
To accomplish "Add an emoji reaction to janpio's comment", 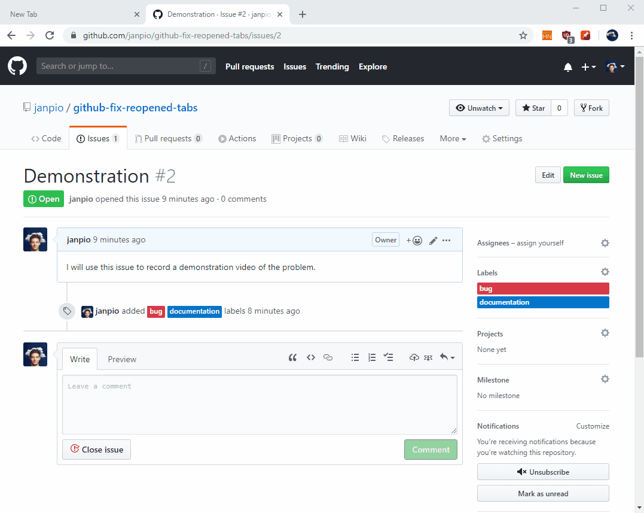I will coord(414,239).
